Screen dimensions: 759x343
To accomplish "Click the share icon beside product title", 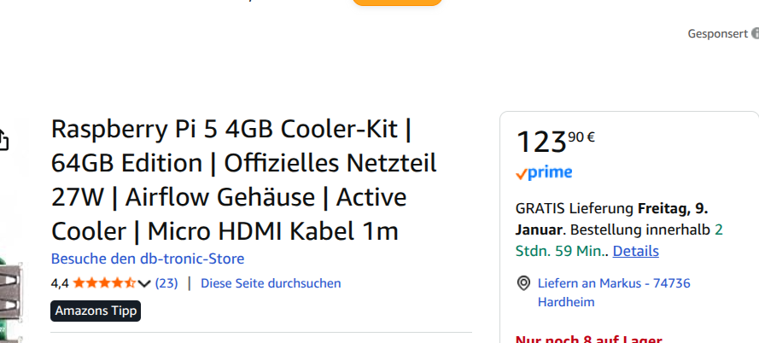I will coord(3,139).
